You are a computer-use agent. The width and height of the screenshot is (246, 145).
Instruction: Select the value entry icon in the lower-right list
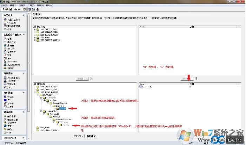pyautogui.click(x=141, y=87)
